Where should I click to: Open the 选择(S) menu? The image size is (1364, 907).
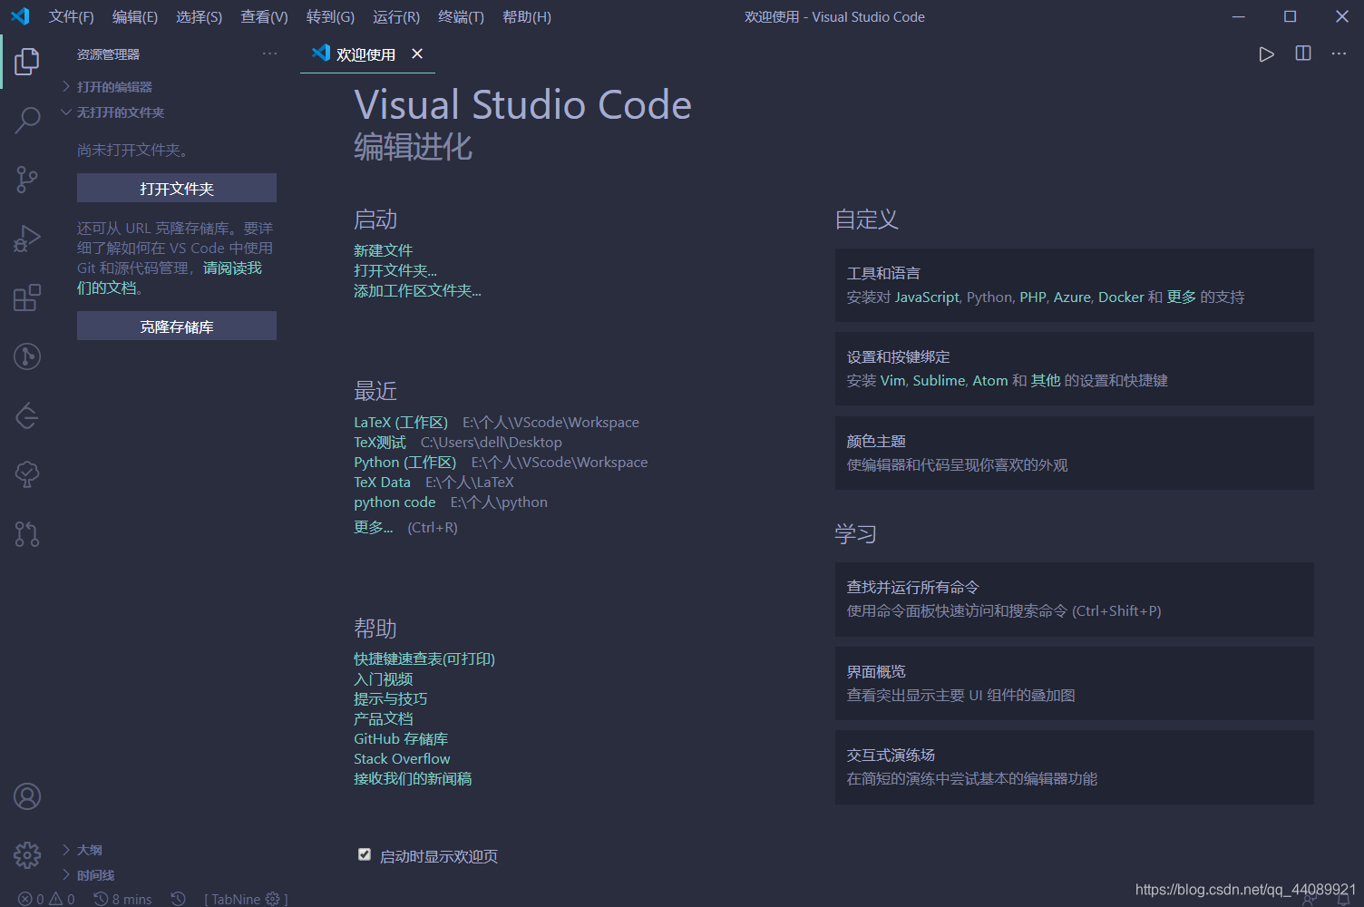click(199, 17)
